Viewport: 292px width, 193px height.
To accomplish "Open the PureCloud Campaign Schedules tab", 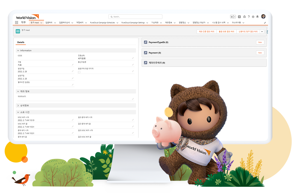I will [102, 23].
